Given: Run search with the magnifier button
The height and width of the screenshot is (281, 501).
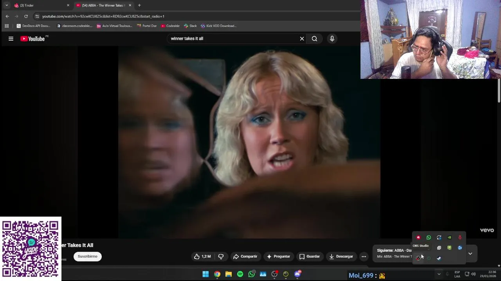Looking at the screenshot, I should coord(314,39).
